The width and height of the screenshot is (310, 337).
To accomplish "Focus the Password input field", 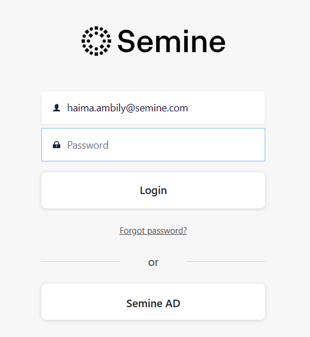I will [x=153, y=145].
